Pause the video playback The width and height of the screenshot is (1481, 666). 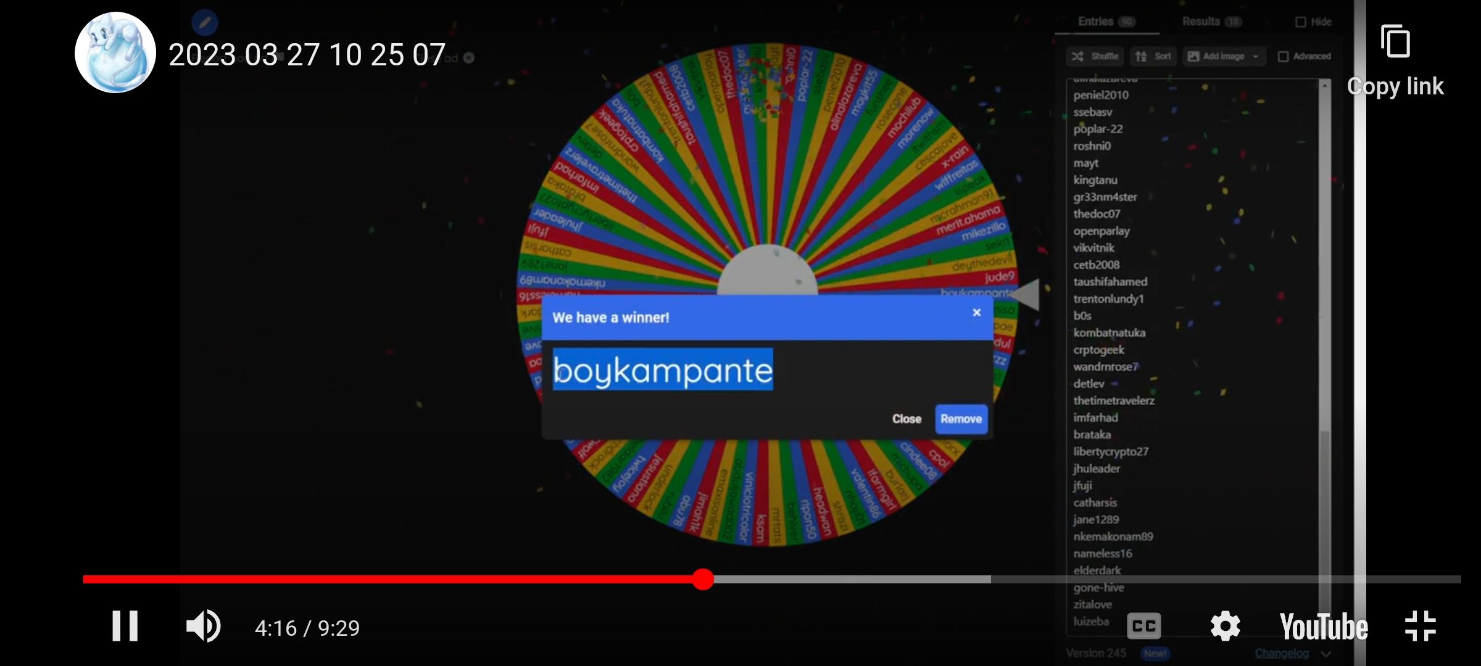[x=125, y=627]
